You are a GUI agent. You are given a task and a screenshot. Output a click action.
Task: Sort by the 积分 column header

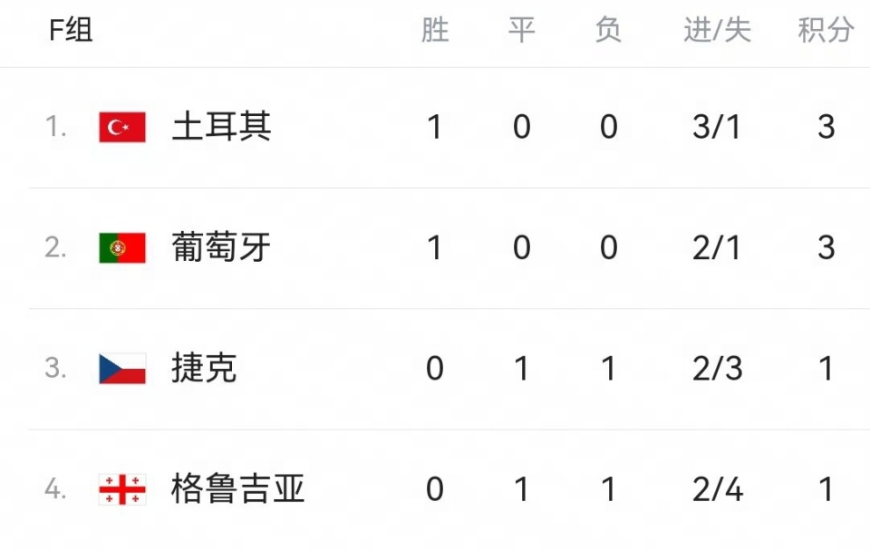(x=826, y=29)
